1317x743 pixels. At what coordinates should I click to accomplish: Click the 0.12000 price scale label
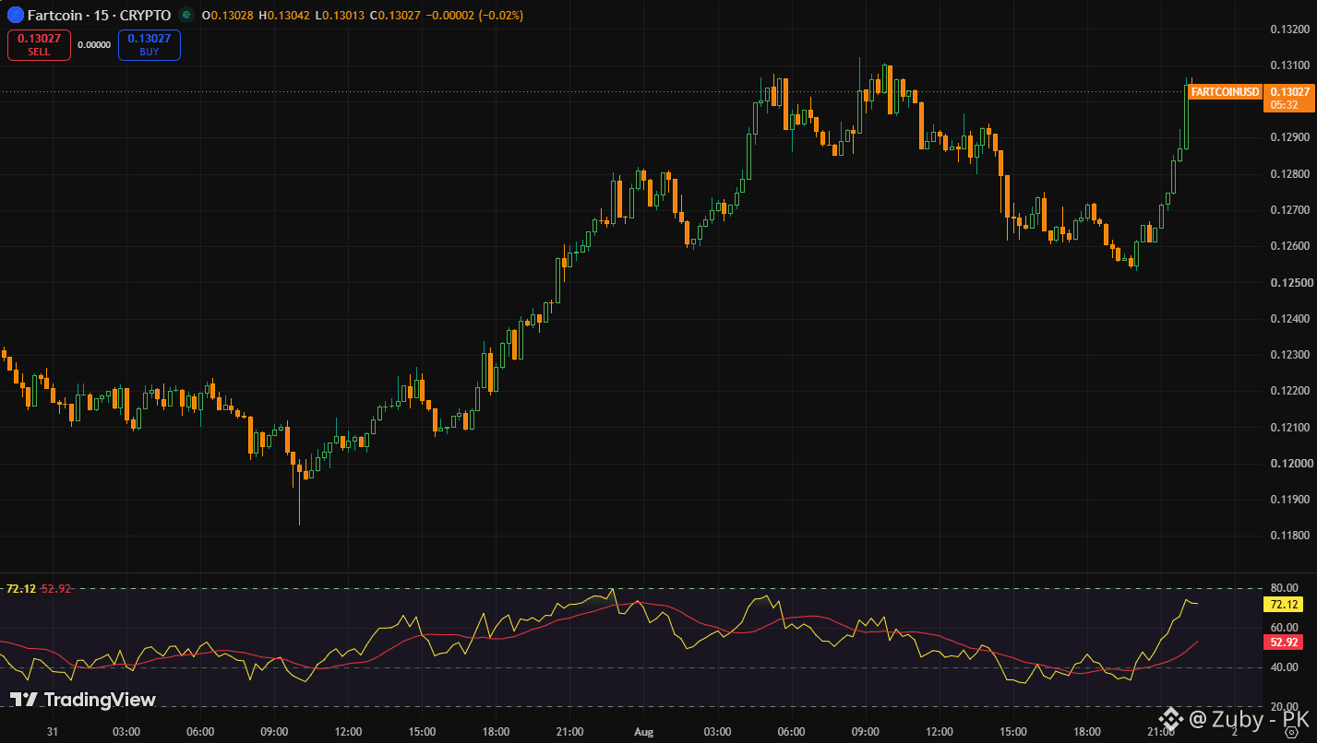pyautogui.click(x=1290, y=463)
